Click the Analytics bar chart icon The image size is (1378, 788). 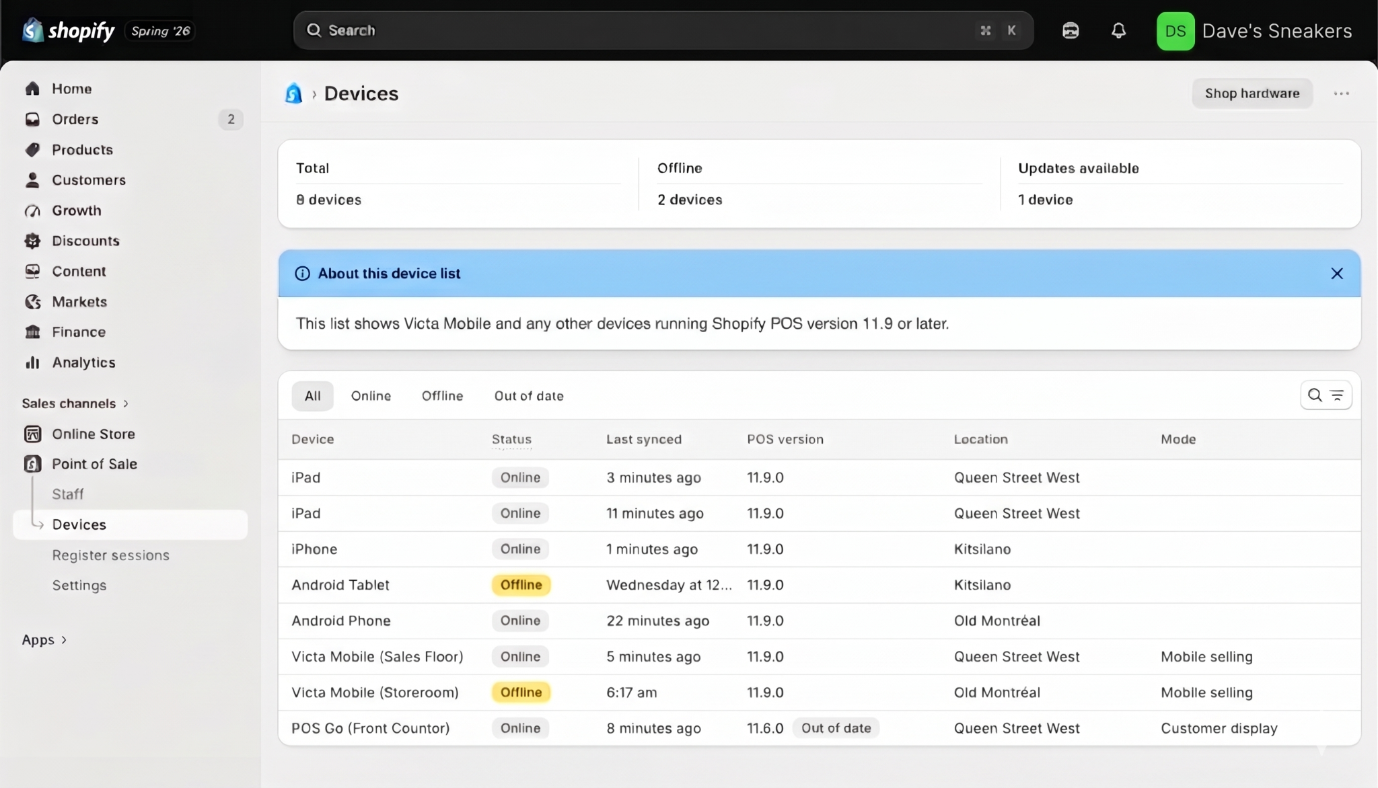point(32,362)
